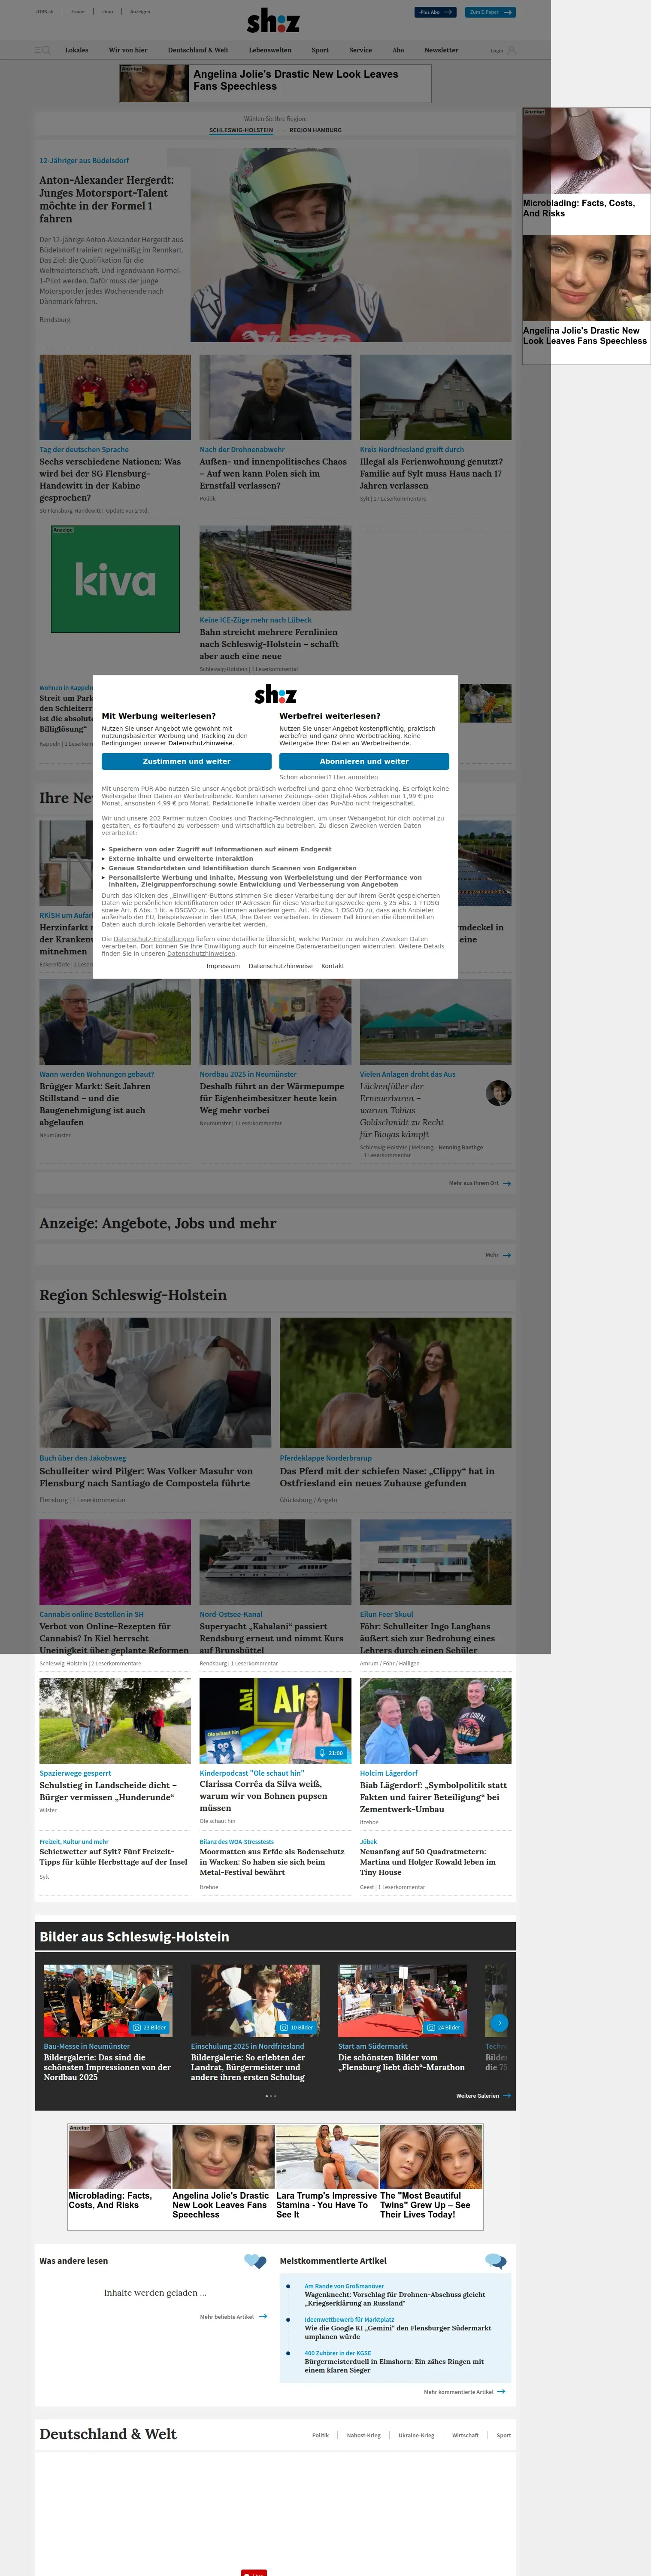Open the Datenschutz-Einstellungen link
This screenshot has width=651, height=2576.
[x=153, y=939]
